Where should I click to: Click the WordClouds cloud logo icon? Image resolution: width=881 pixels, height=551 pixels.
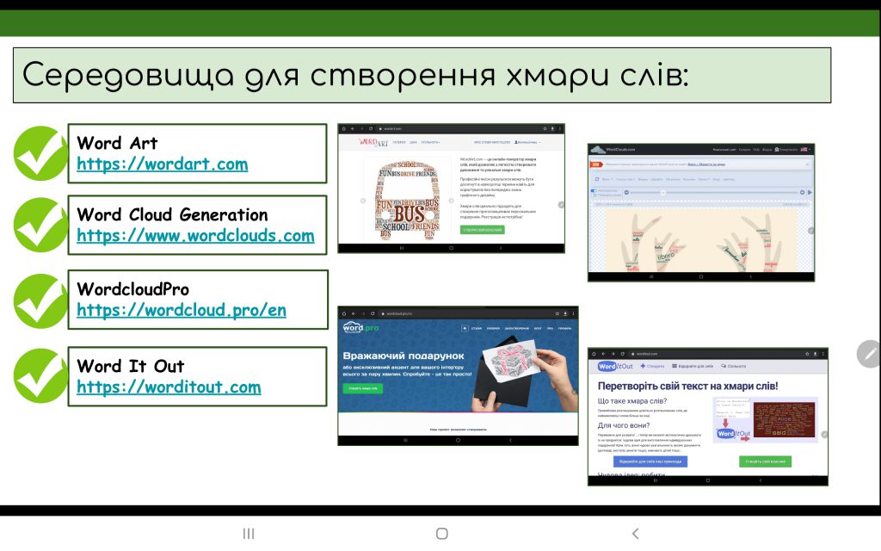(x=598, y=148)
